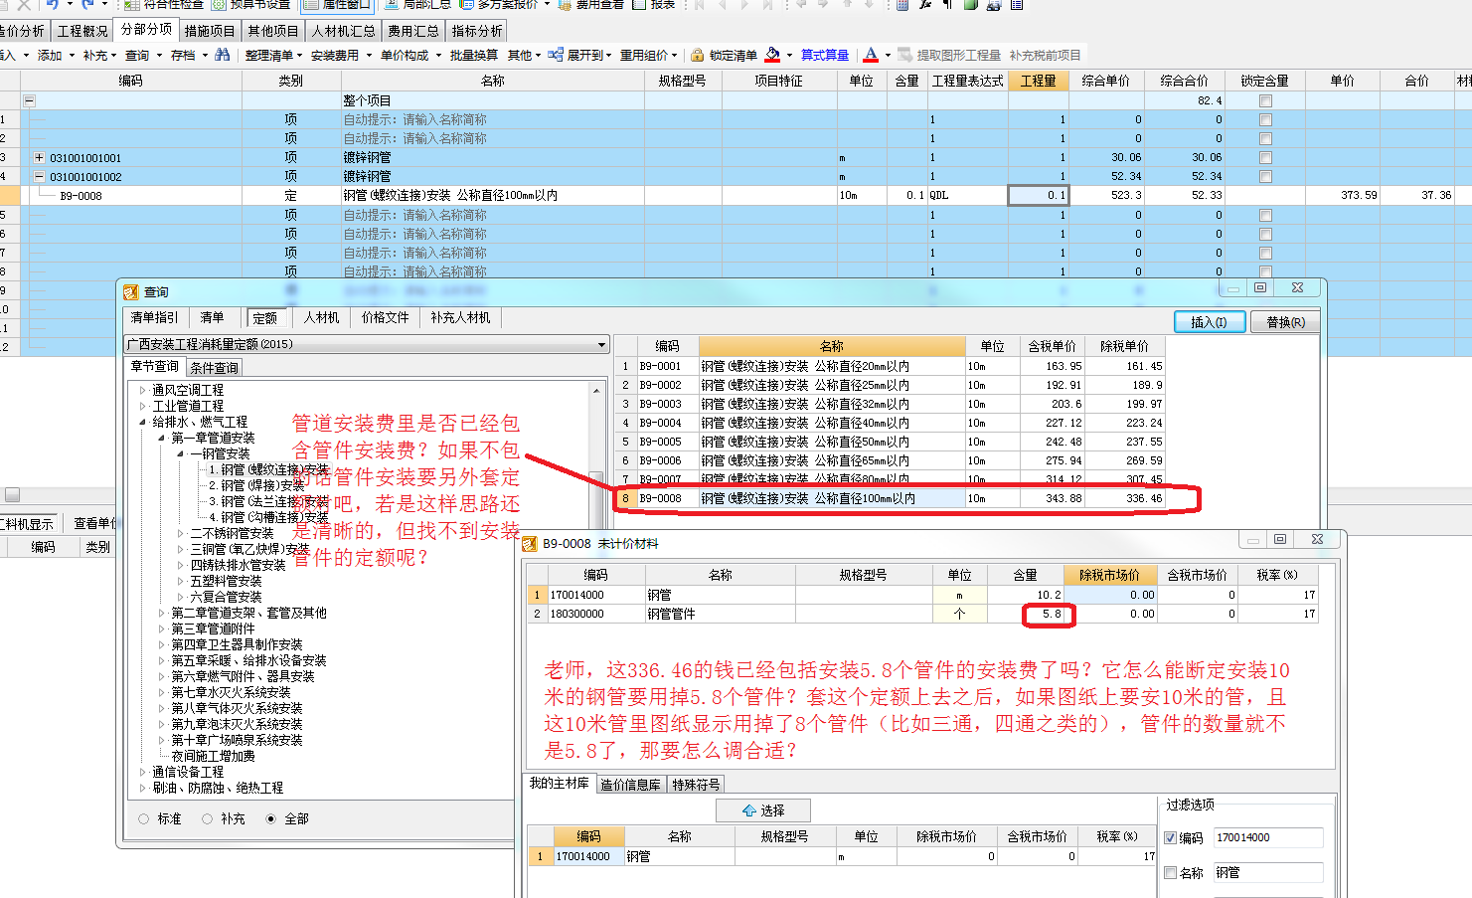Select tree item 2.钢管(焊接)安装
This screenshot has width=1472, height=898.
coord(256,485)
